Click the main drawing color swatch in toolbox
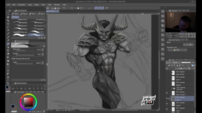The image size is (202, 113). pyautogui.click(x=7, y=87)
